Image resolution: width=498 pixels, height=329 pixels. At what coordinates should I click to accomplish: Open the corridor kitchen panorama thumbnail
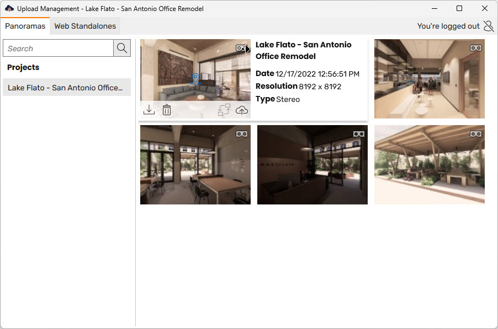click(430, 79)
